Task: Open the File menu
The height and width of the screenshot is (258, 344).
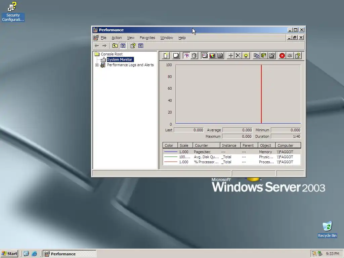Action: 103,38
